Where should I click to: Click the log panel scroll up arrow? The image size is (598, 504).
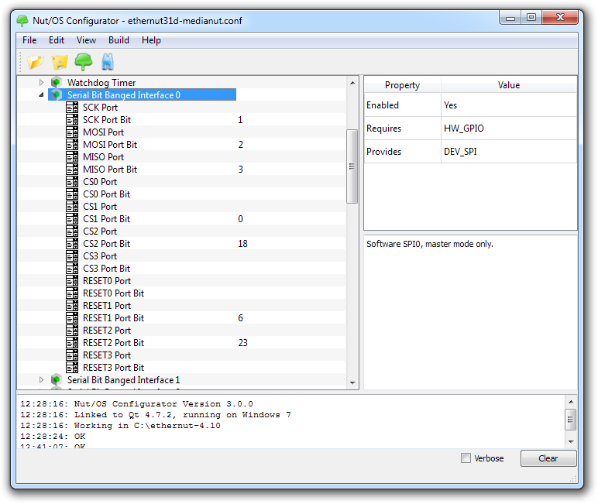point(571,402)
